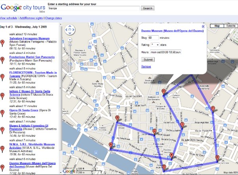The width and height of the screenshot is (238, 175).
Task: Pan the map up with arrow
Action: pos(70,26)
